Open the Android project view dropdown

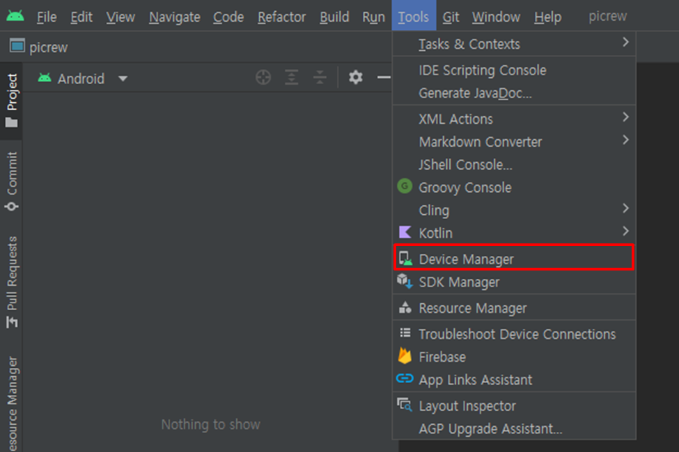click(x=83, y=79)
